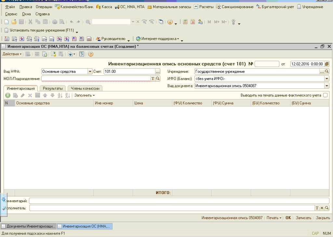Open the Заполнить dropdown menu
333x237 pixels.
(85, 95)
